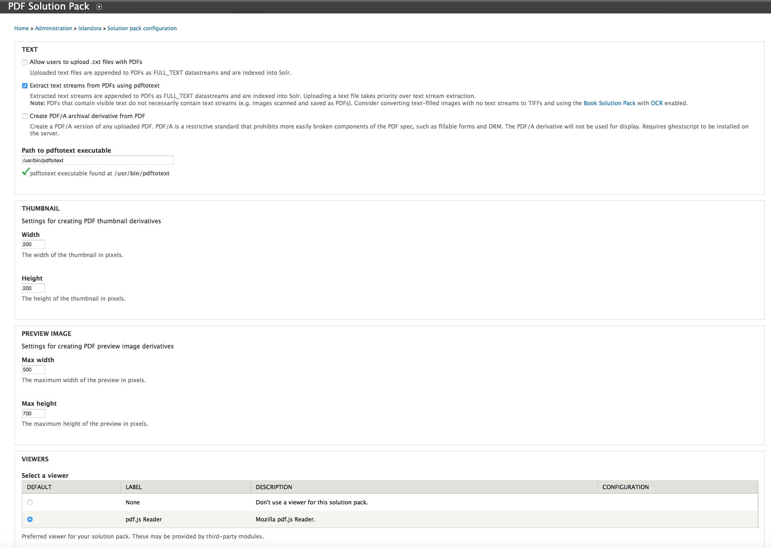Click the CONFIGURATION column header
The image size is (771, 548).
tap(625, 487)
